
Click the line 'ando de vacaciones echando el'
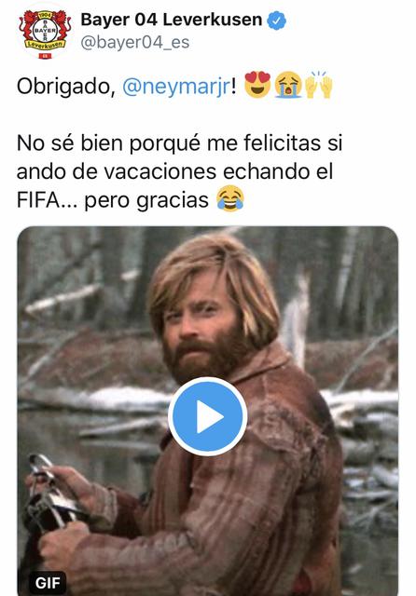(175, 171)
